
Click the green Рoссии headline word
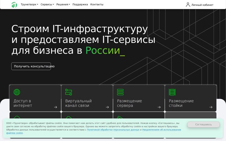[x=103, y=50]
